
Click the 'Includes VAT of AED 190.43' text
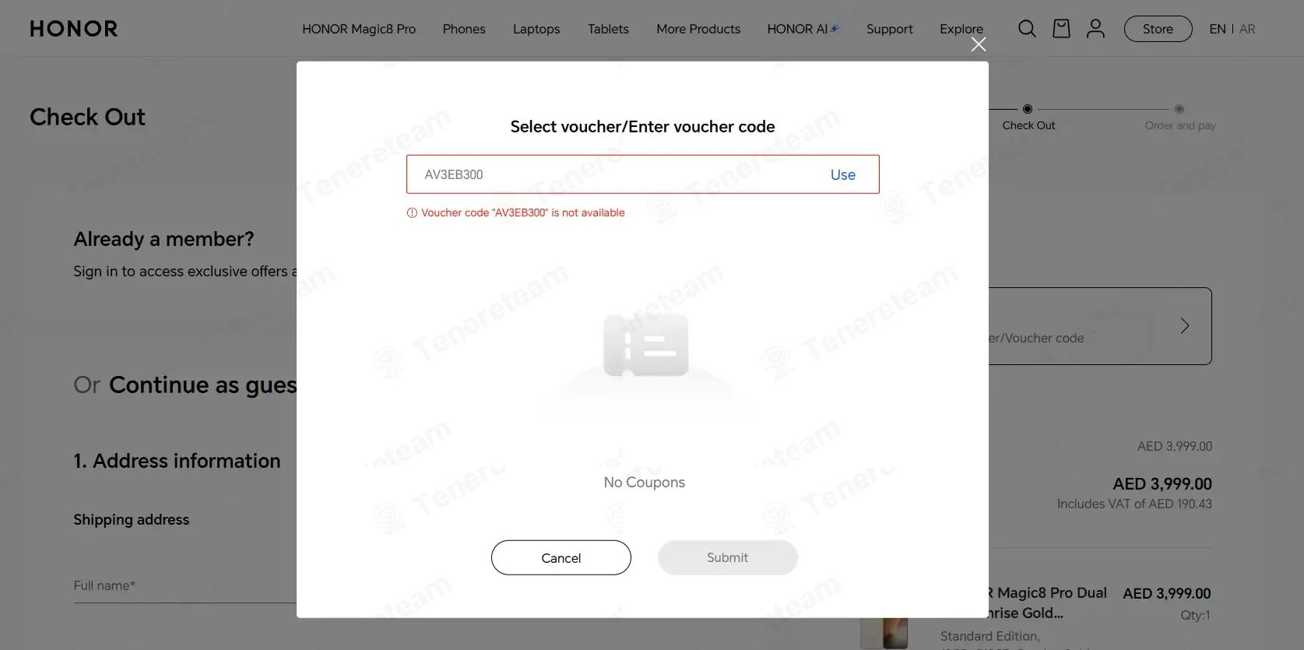pos(1134,504)
